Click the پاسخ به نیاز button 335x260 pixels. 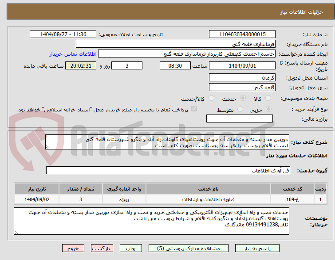pos(257,249)
